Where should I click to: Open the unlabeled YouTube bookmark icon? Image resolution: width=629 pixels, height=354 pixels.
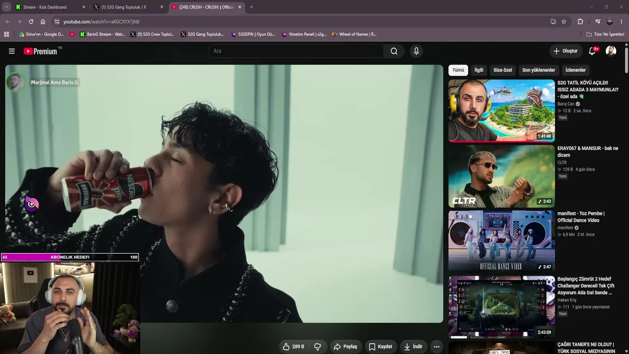(x=72, y=34)
